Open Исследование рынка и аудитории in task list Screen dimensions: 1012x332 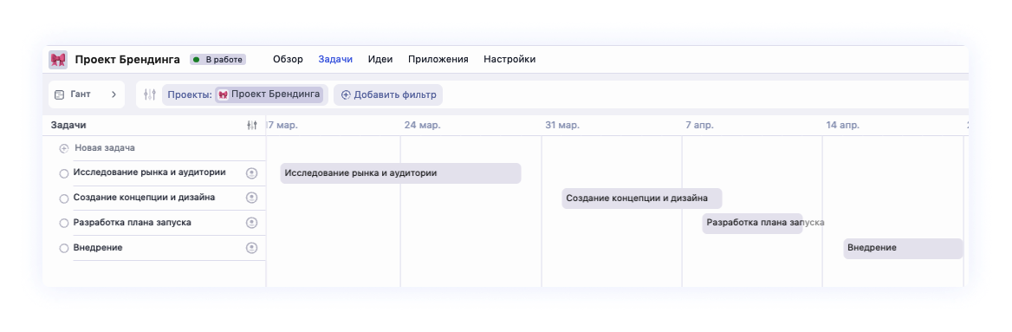150,173
